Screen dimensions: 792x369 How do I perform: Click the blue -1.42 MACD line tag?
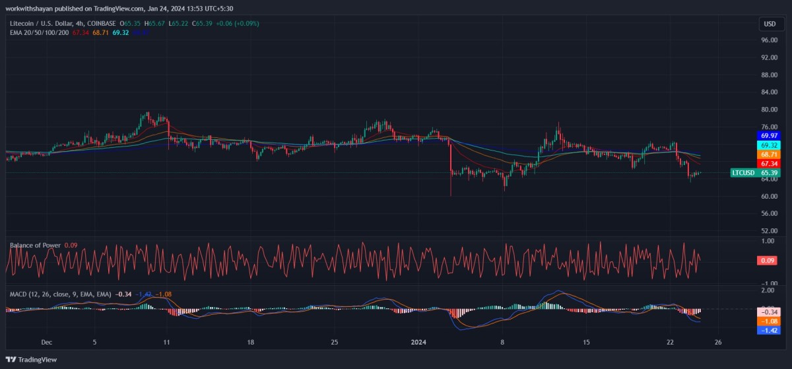pos(770,330)
